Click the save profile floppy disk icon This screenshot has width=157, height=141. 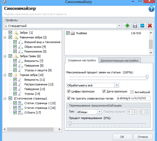tap(135, 26)
